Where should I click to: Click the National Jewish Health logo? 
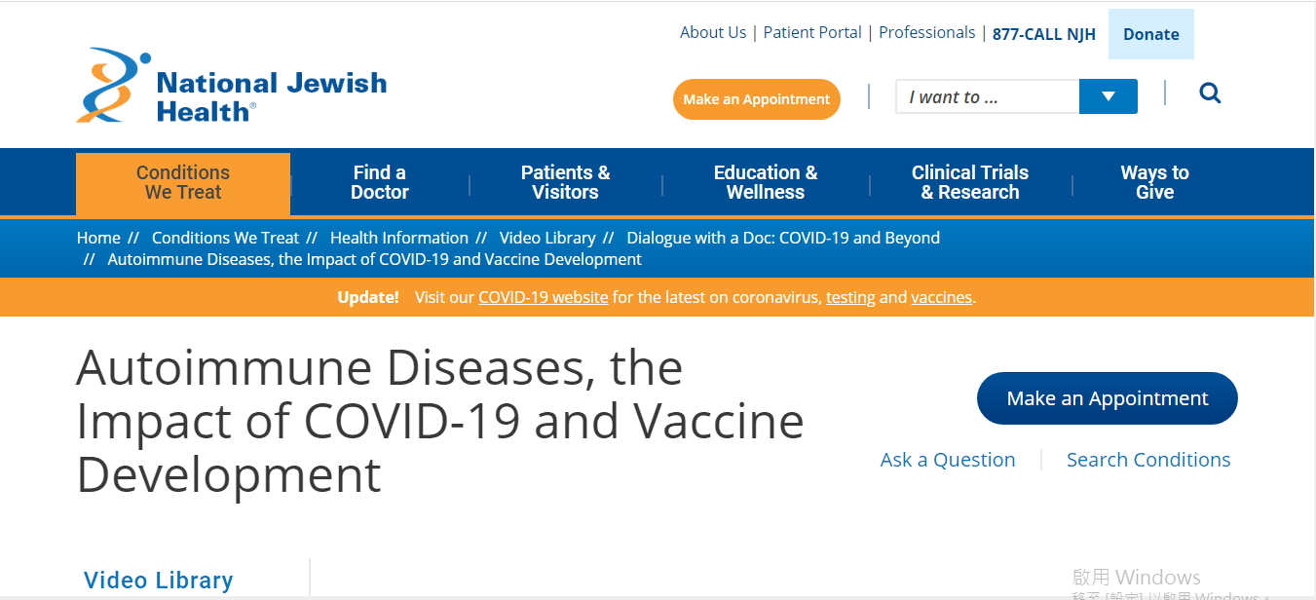point(232,87)
